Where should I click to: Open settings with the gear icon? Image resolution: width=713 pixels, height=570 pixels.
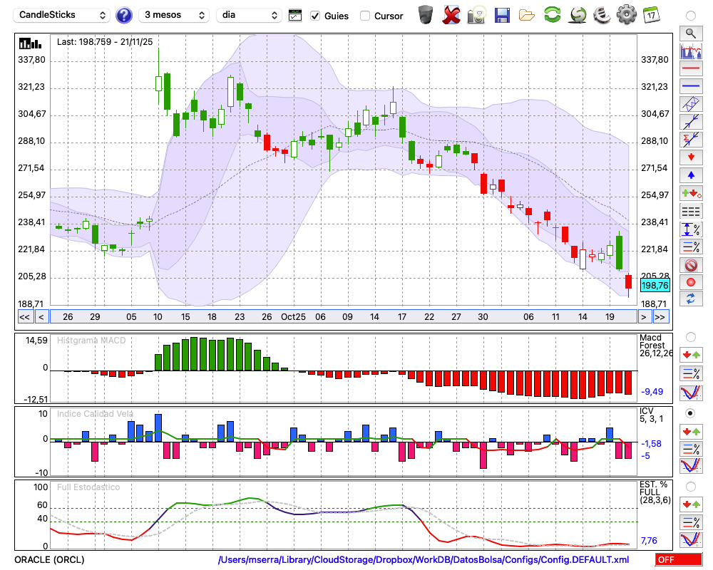[x=626, y=15]
